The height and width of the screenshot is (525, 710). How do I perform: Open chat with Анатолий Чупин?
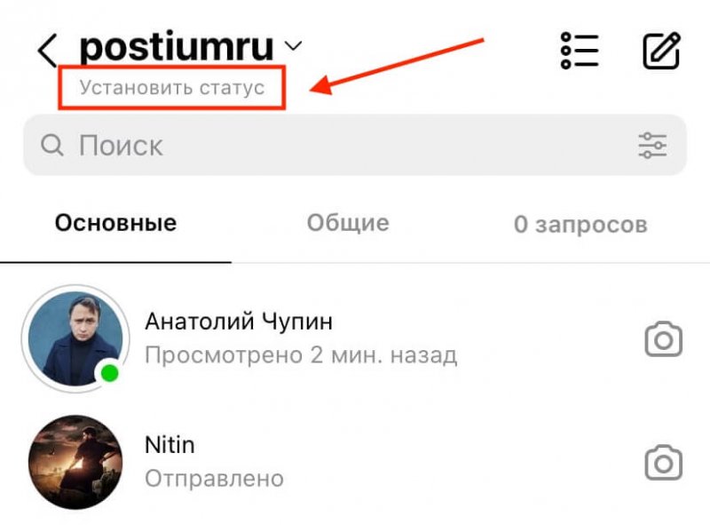[x=355, y=338]
